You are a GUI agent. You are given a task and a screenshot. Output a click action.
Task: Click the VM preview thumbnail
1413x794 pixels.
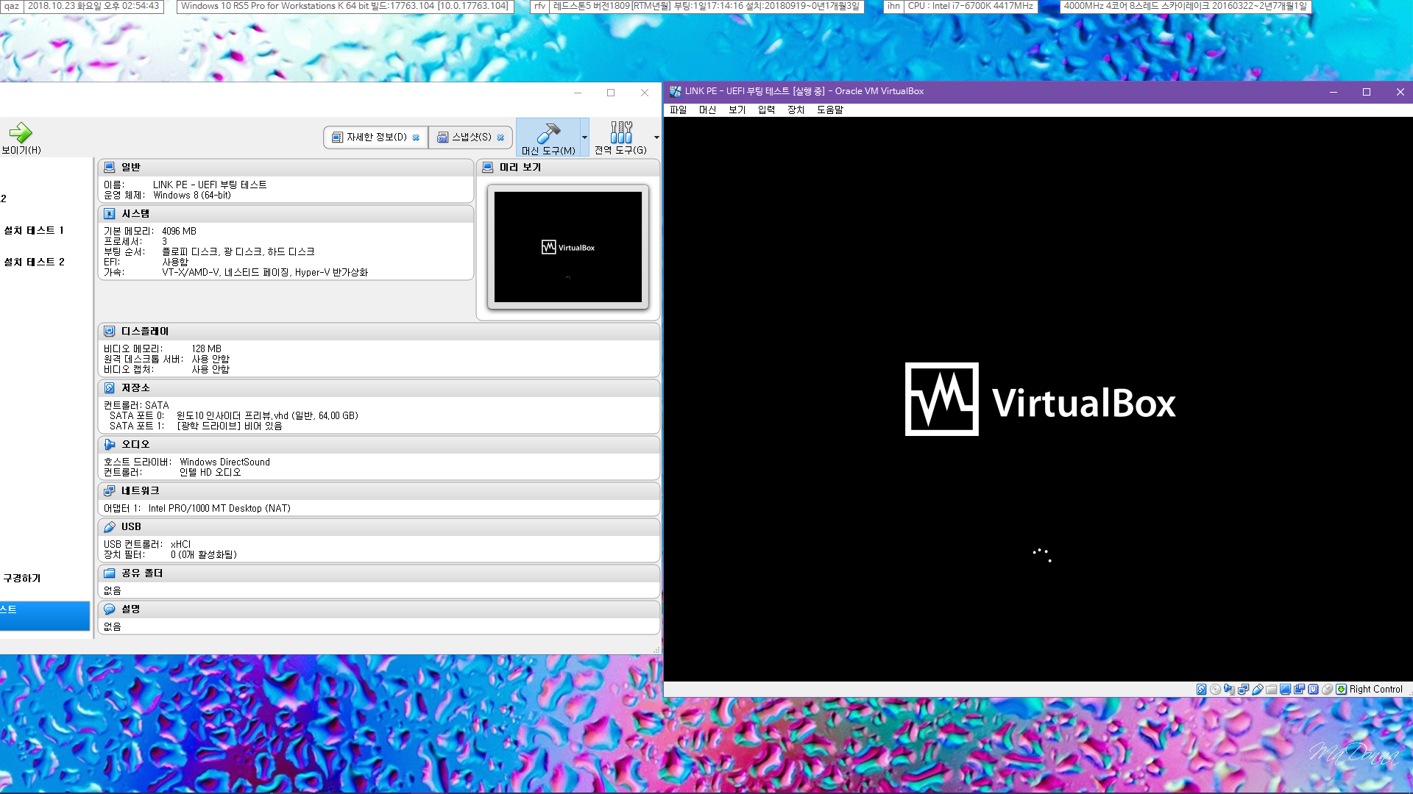tap(567, 247)
